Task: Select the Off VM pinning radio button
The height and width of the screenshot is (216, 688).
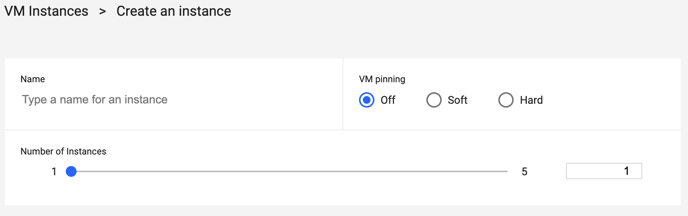Action: click(367, 100)
